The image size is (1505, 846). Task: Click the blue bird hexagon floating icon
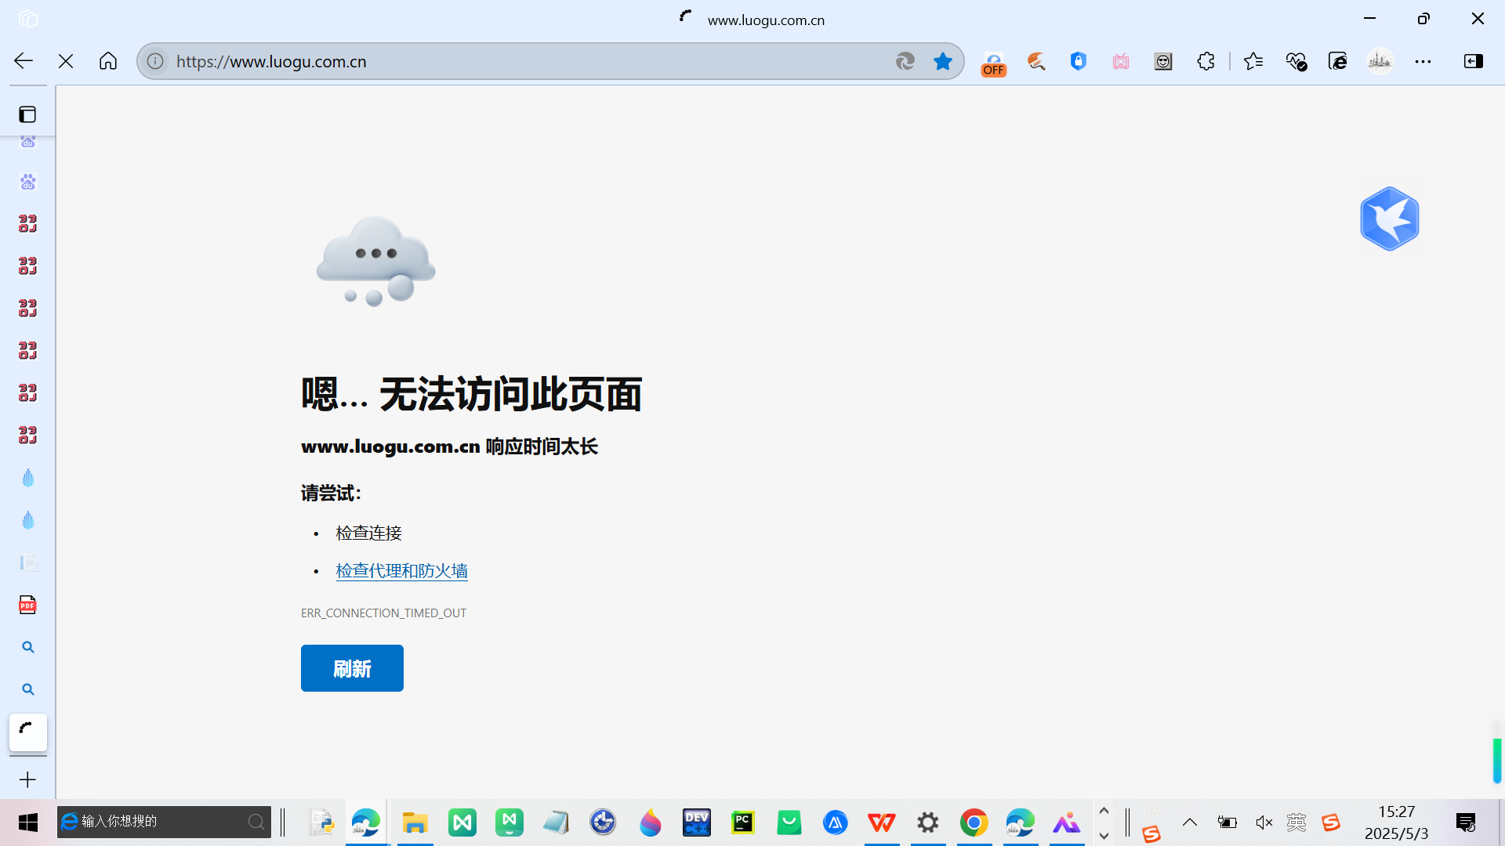pos(1389,219)
